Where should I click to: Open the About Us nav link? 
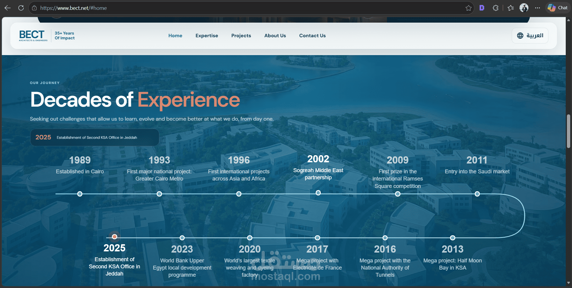[x=275, y=36]
